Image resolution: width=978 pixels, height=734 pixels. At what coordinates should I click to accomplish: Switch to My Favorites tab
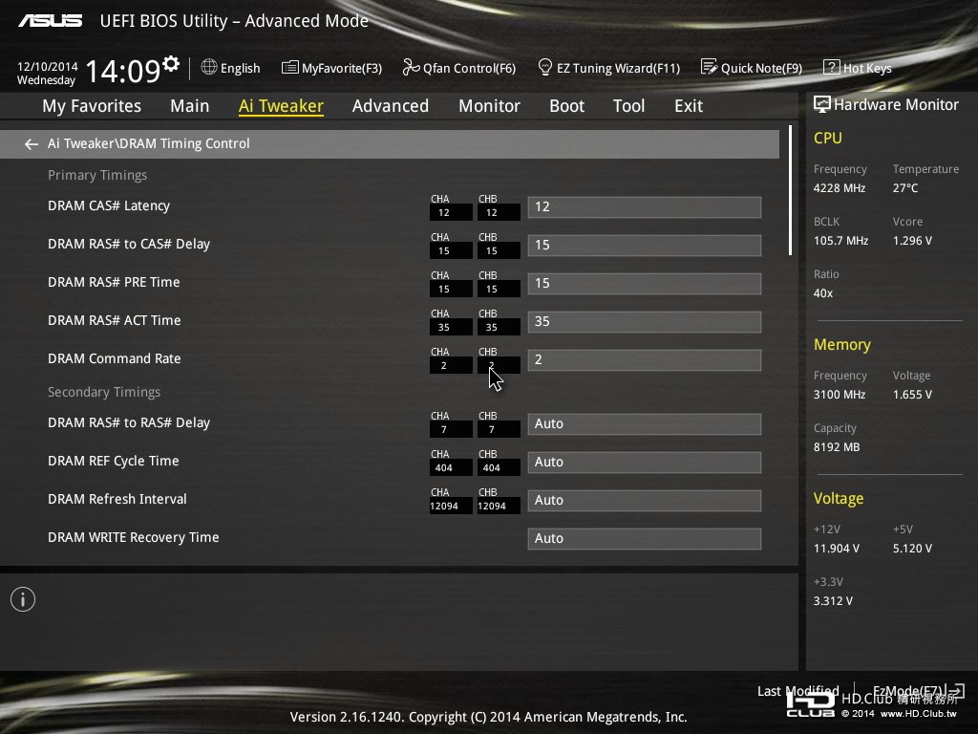(92, 106)
